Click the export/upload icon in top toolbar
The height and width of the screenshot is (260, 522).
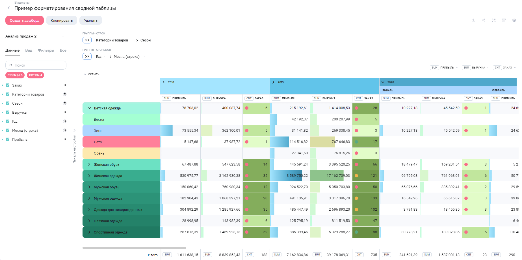click(x=473, y=20)
